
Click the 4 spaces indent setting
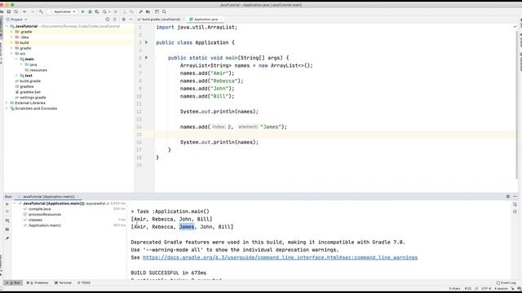click(x=501, y=289)
